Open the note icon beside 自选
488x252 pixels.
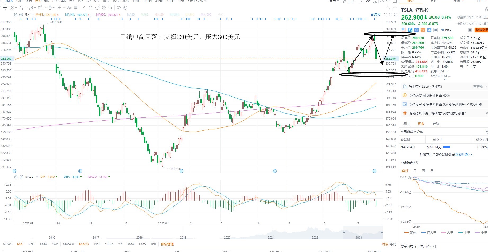tap(436, 30)
